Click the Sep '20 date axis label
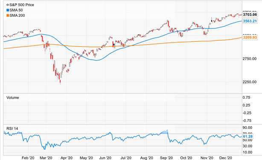 (x=166, y=158)
